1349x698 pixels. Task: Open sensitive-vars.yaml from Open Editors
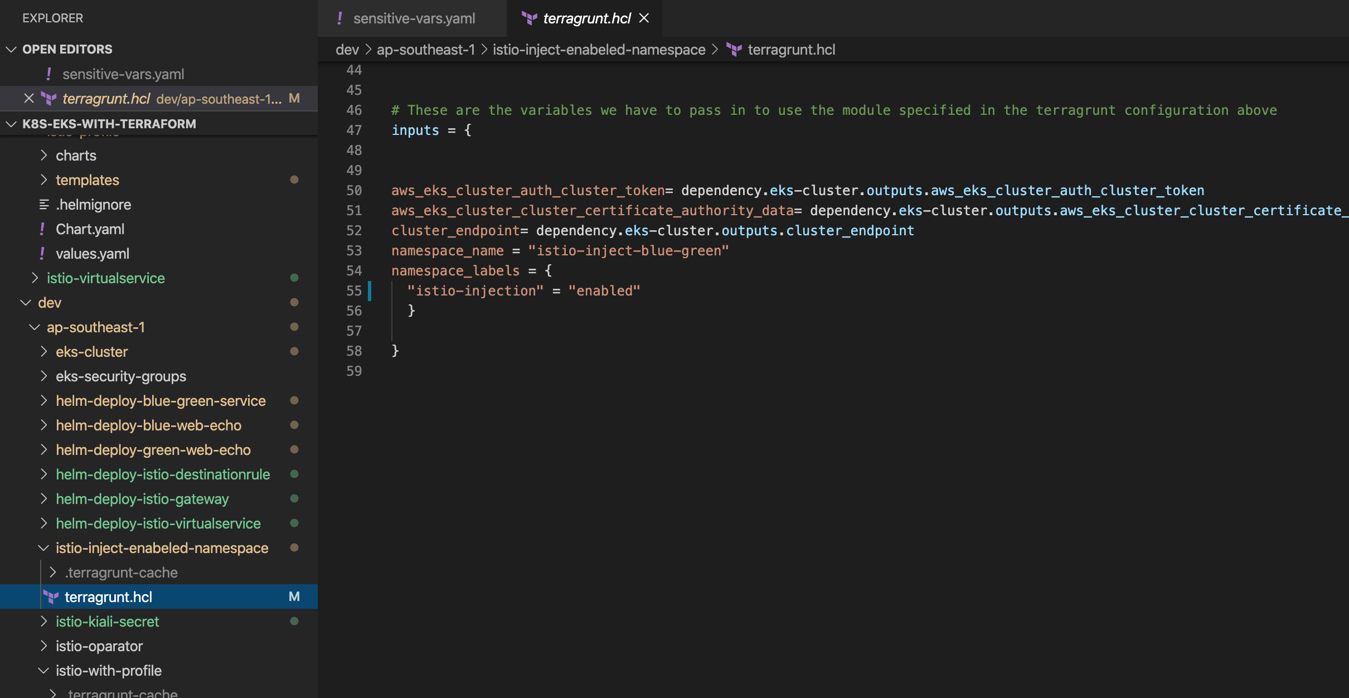tap(123, 74)
